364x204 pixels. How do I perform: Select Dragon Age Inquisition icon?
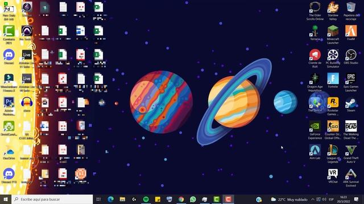coord(315,82)
